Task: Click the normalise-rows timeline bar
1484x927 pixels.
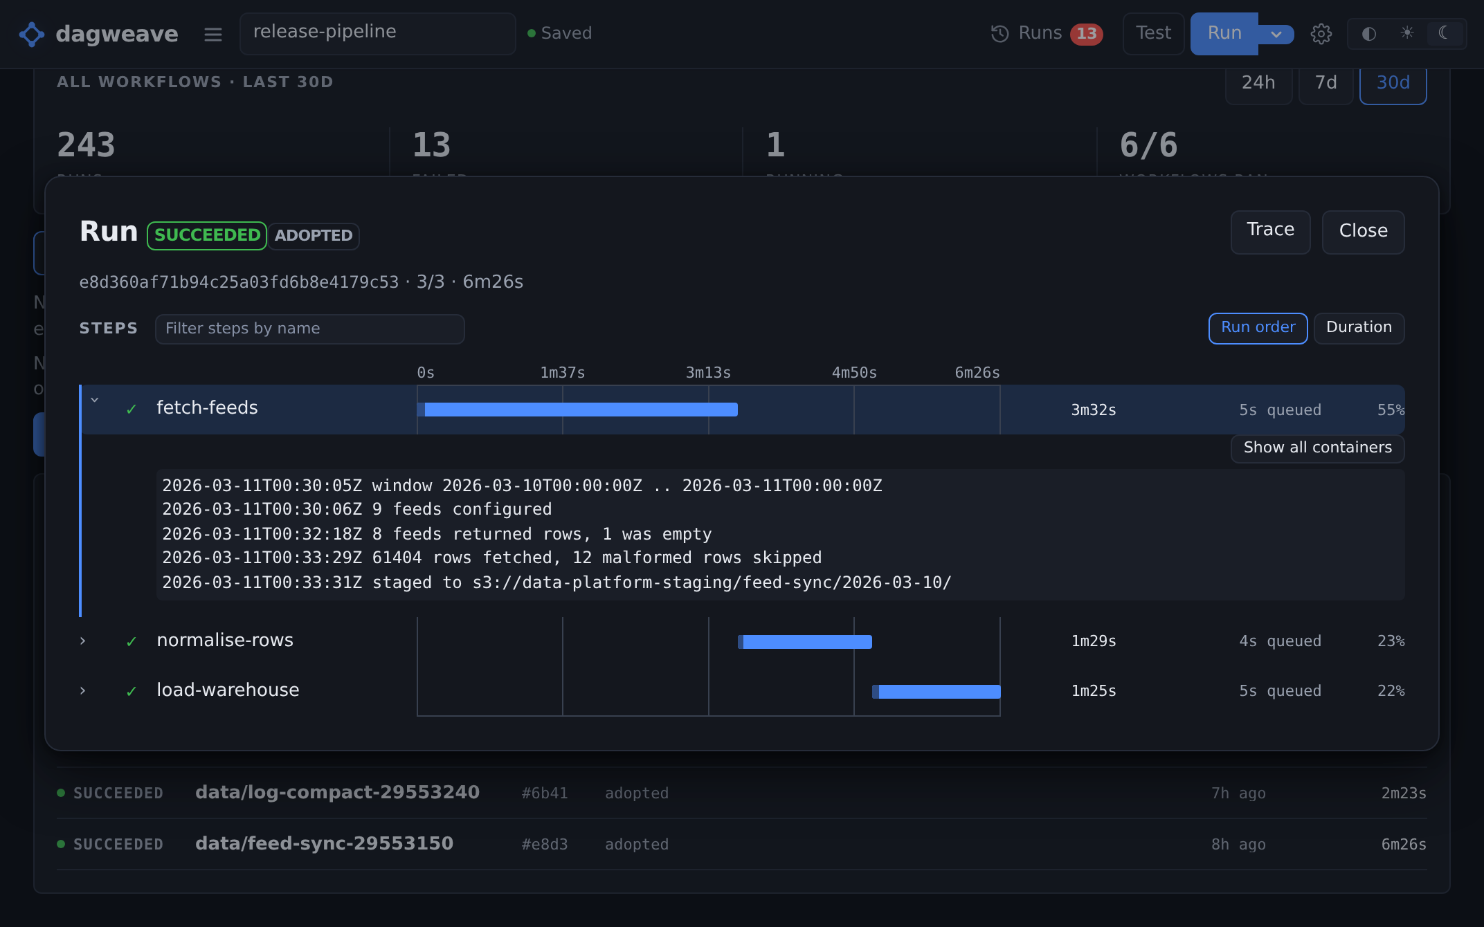Action: [805, 642]
